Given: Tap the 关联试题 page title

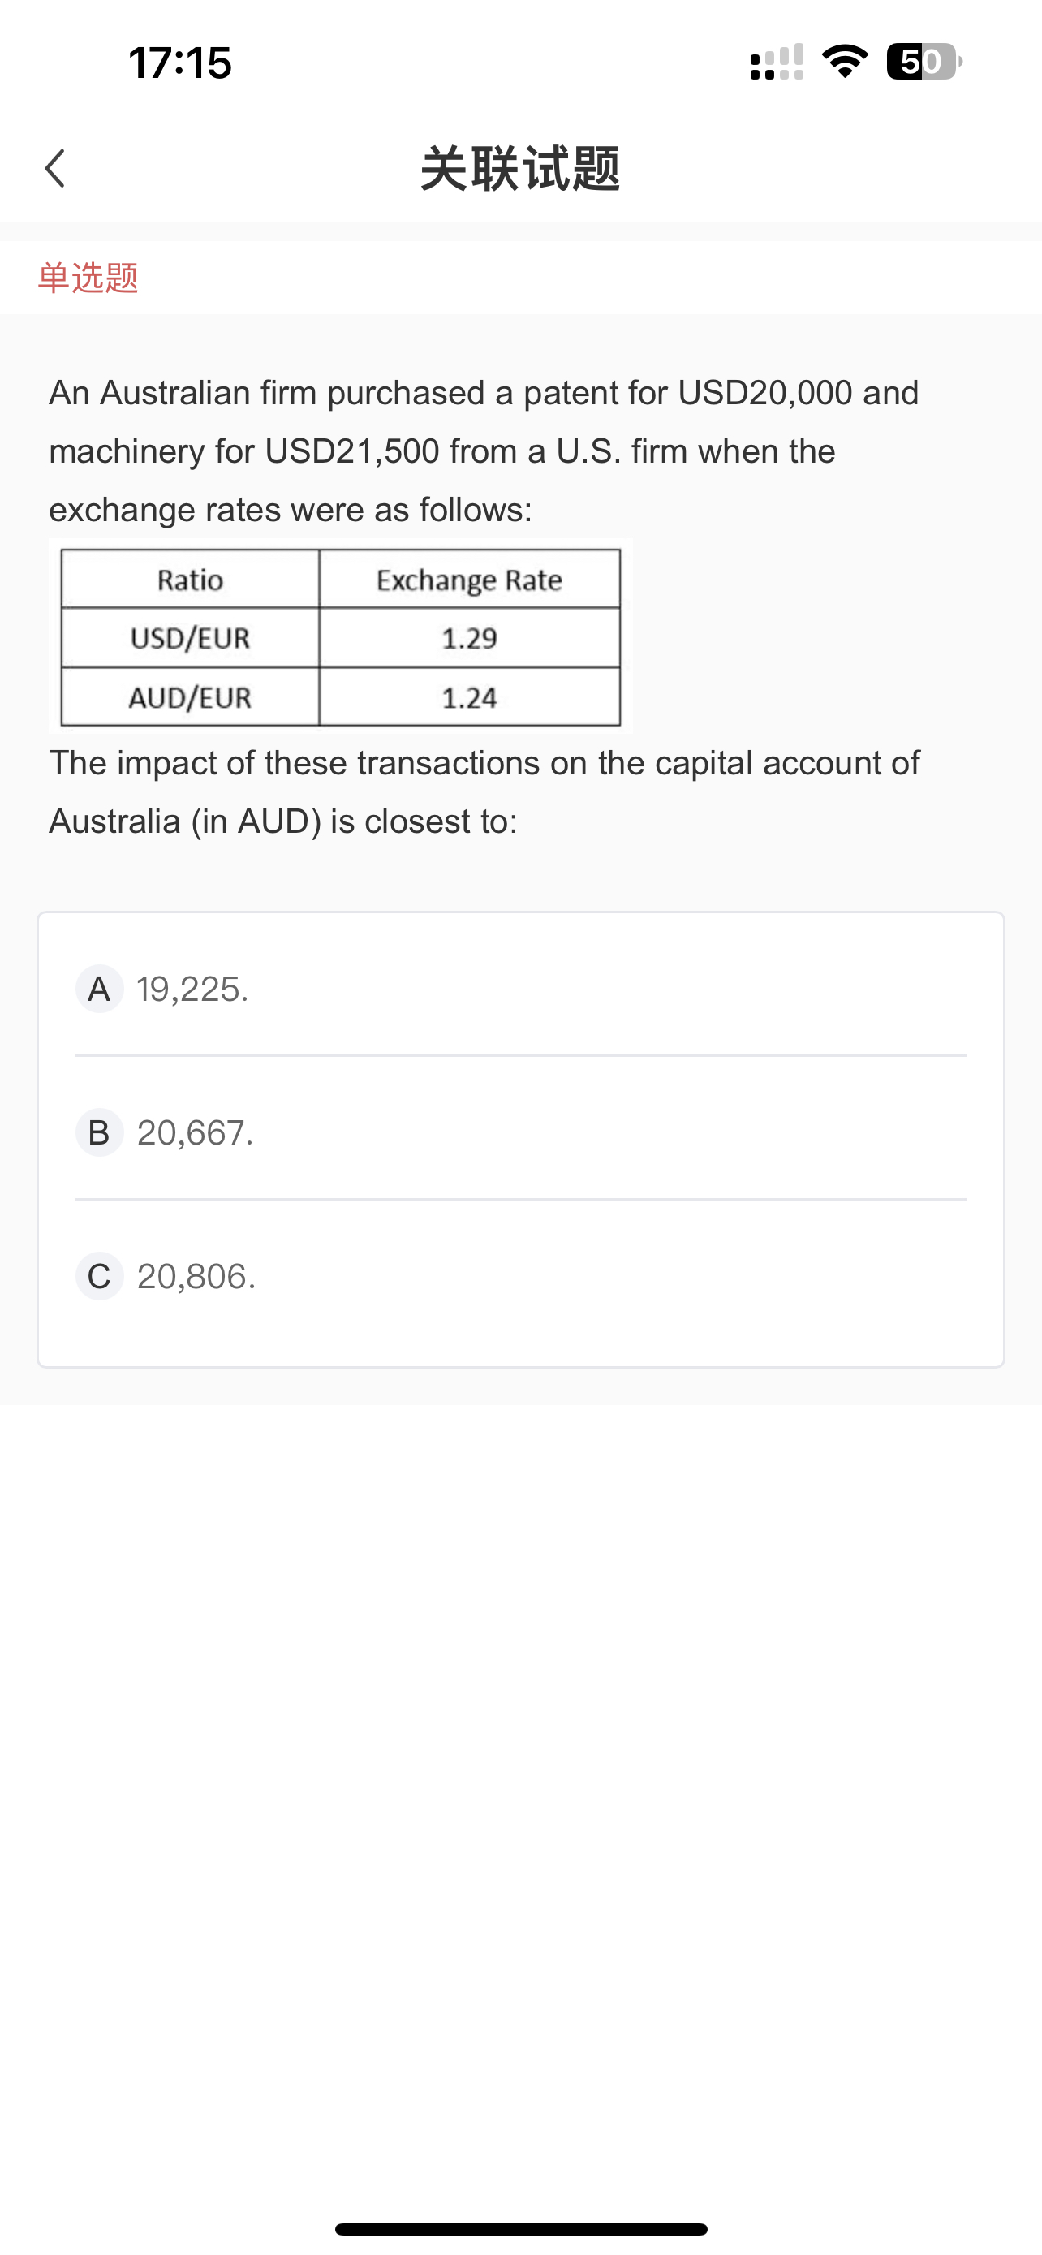Looking at the screenshot, I should click(520, 168).
